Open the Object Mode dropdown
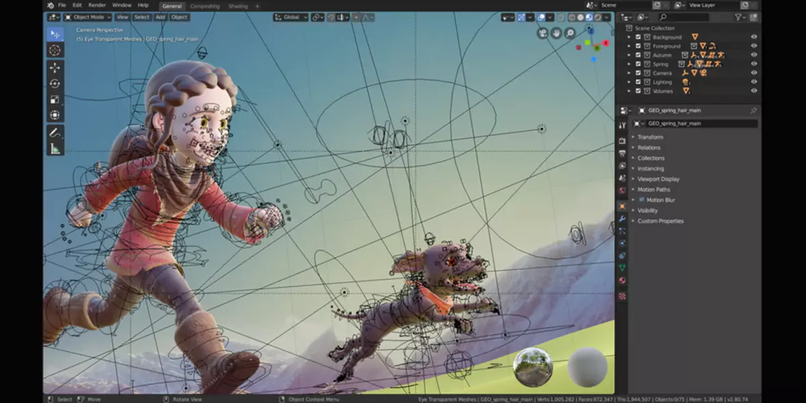Screen dimensions: 806x403 point(88,17)
